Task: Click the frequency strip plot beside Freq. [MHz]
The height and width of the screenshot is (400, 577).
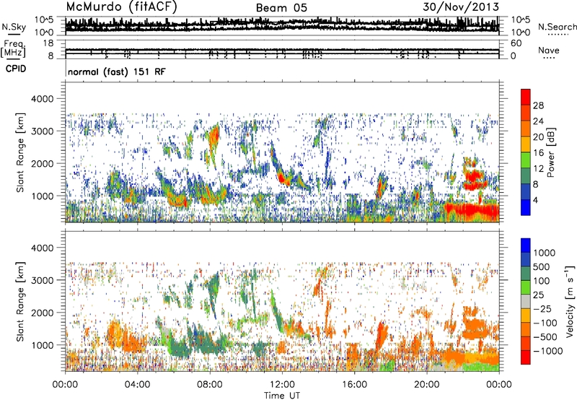Action: (x=282, y=49)
